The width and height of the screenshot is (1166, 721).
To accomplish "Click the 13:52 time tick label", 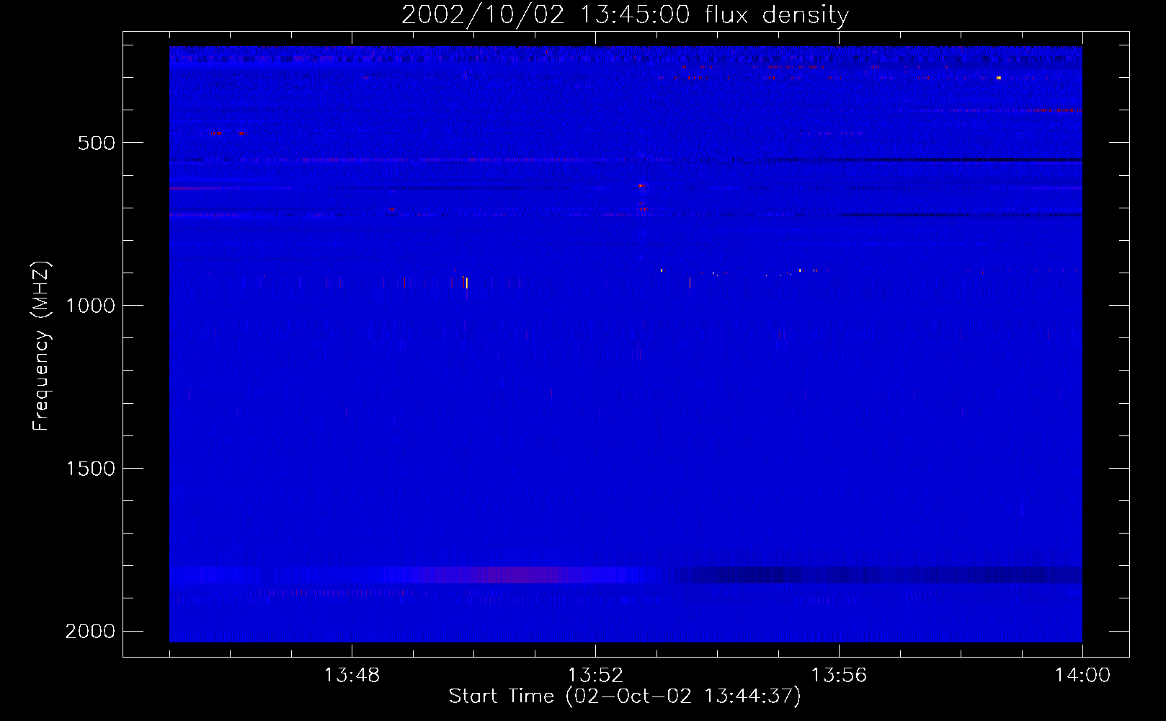I will point(595,676).
